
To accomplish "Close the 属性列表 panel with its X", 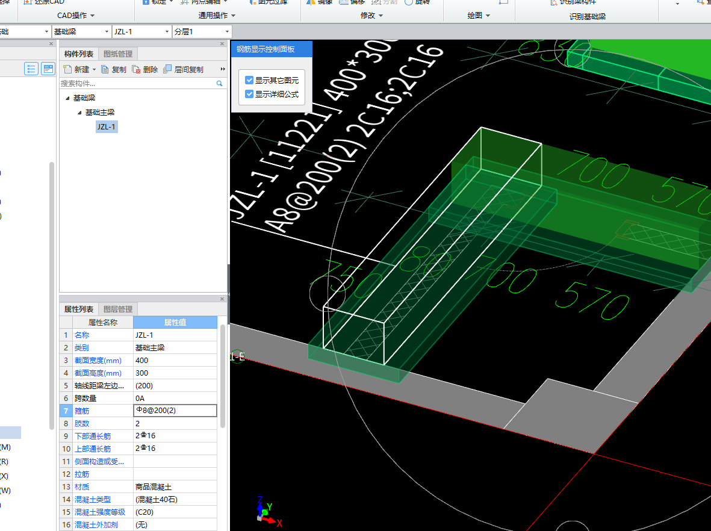I will [x=222, y=299].
